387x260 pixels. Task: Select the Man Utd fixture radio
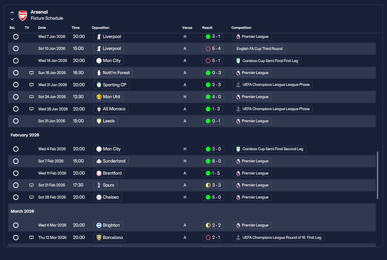click(x=16, y=97)
